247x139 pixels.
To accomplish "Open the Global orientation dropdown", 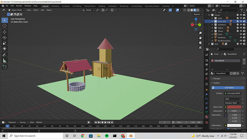I will point(88,10).
